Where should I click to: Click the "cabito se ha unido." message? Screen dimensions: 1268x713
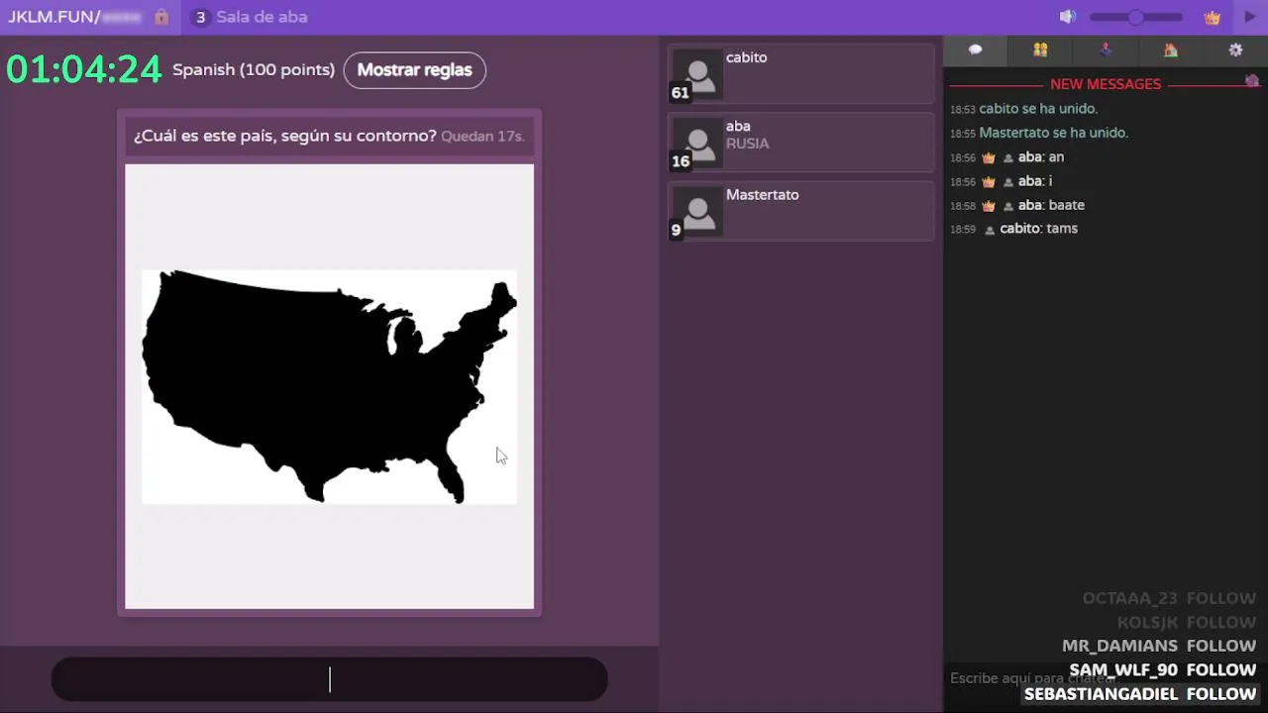click(1038, 109)
